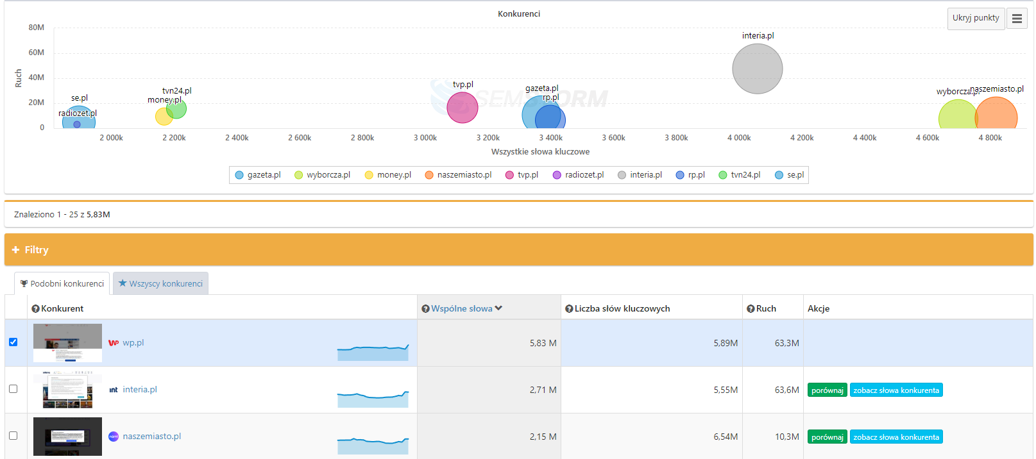1036x459 pixels.
Task: Click porównaj button for interia.pl
Action: coord(828,390)
